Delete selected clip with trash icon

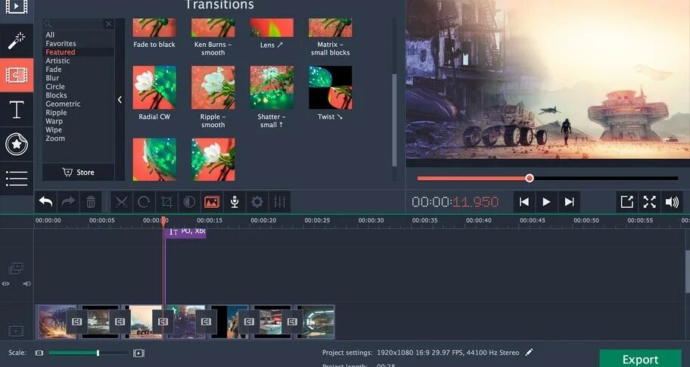pyautogui.click(x=91, y=202)
